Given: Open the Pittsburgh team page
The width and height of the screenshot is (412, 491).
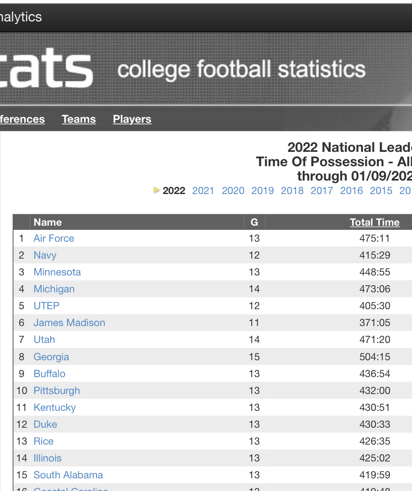Looking at the screenshot, I should tap(57, 391).
